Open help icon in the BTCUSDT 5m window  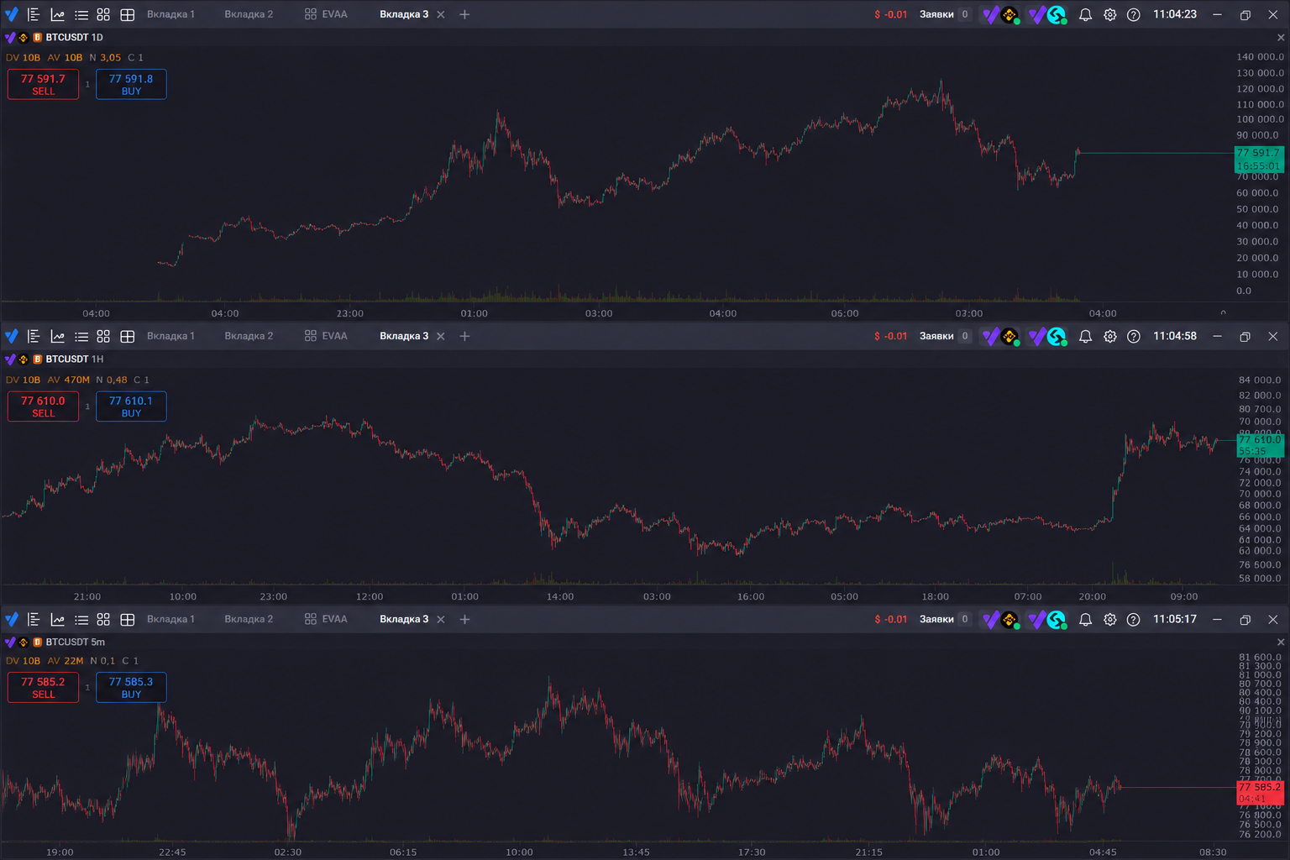coord(1134,619)
